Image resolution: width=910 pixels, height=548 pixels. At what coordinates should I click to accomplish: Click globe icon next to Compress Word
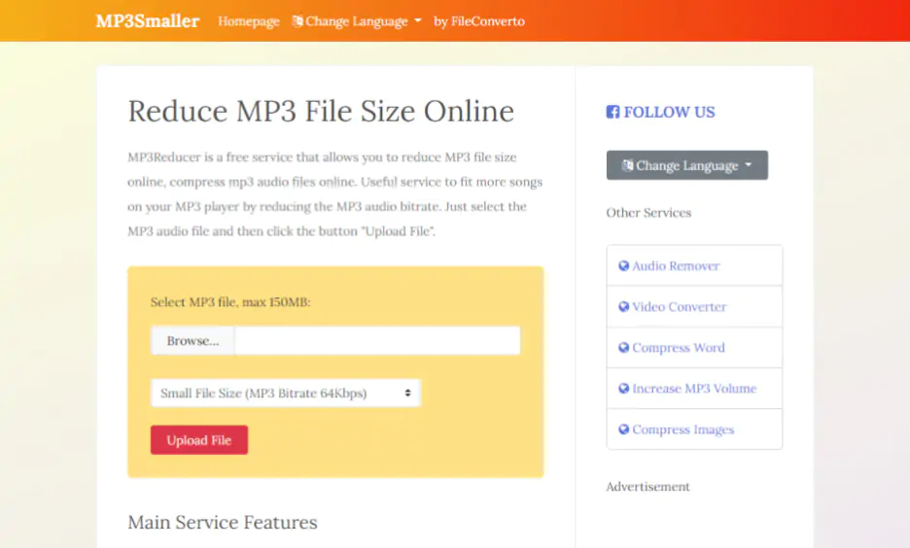tap(624, 347)
